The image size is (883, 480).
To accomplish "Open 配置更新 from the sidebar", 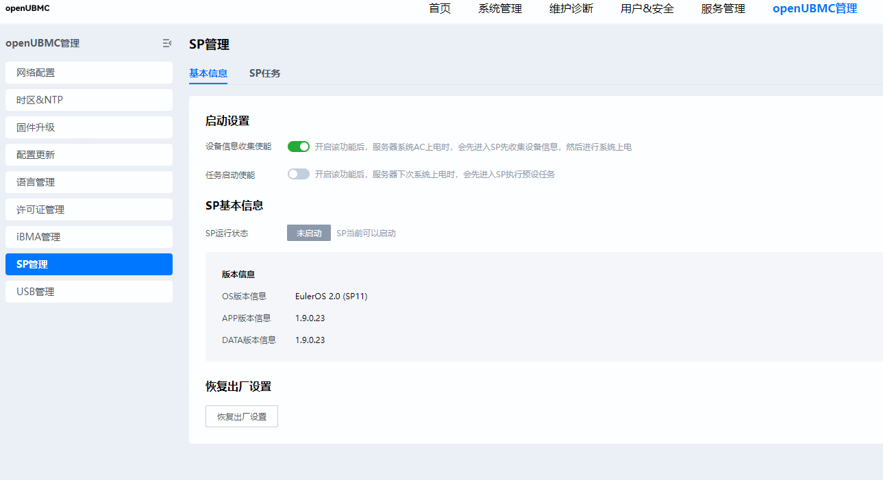I will click(89, 155).
